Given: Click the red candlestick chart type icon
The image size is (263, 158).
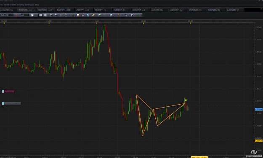Looking at the screenshot, I should point(16,15).
